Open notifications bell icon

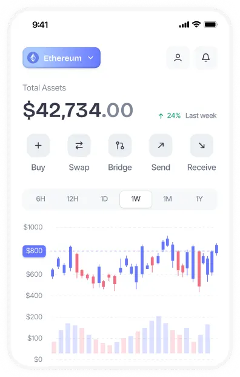click(x=205, y=58)
